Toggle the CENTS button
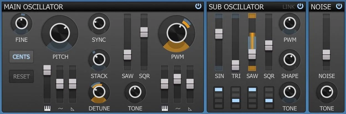The image size is (346, 114). tap(21, 57)
